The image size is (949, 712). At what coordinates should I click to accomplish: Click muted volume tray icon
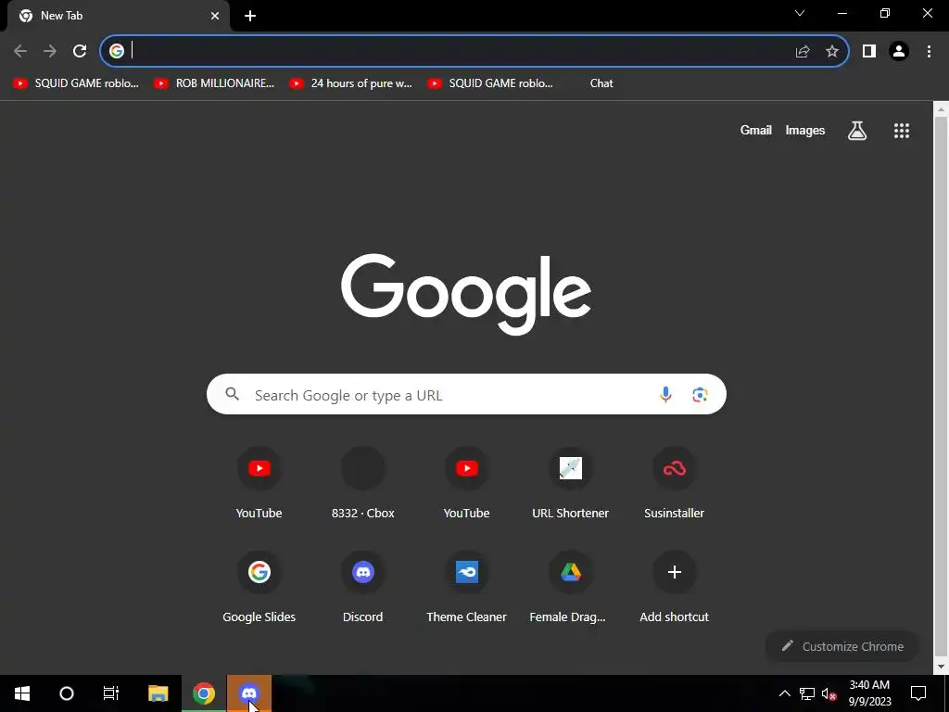(829, 693)
